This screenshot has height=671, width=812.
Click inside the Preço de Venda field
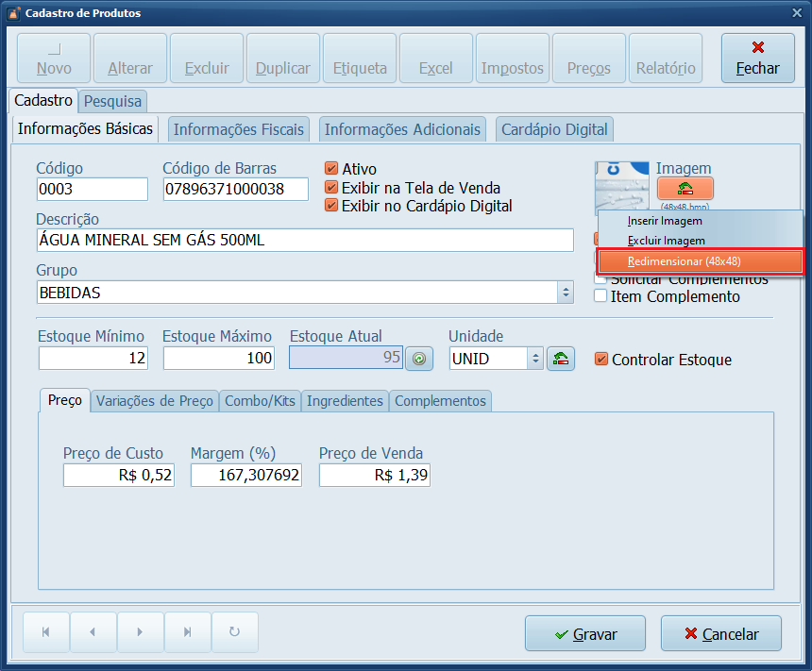click(374, 477)
